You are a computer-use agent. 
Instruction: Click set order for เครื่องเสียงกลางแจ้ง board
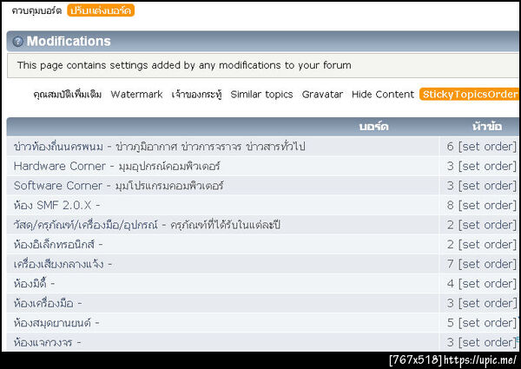[x=487, y=264]
